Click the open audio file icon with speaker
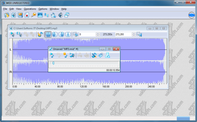The image size is (197, 122). click(14, 15)
